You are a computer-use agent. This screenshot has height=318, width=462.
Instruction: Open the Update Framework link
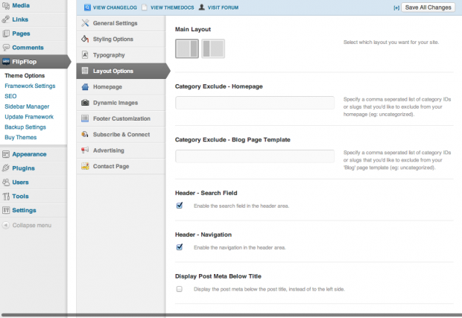pos(29,117)
